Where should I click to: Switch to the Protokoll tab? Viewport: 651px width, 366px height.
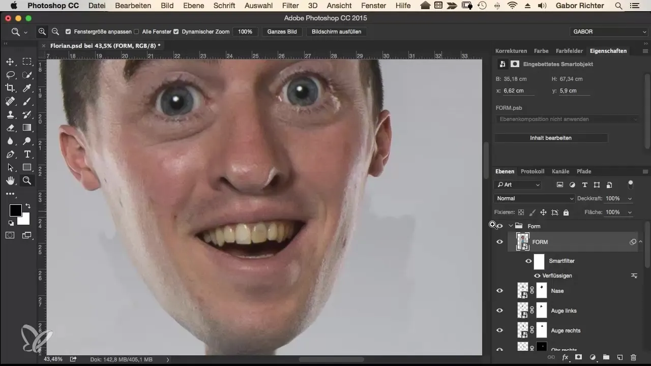532,171
